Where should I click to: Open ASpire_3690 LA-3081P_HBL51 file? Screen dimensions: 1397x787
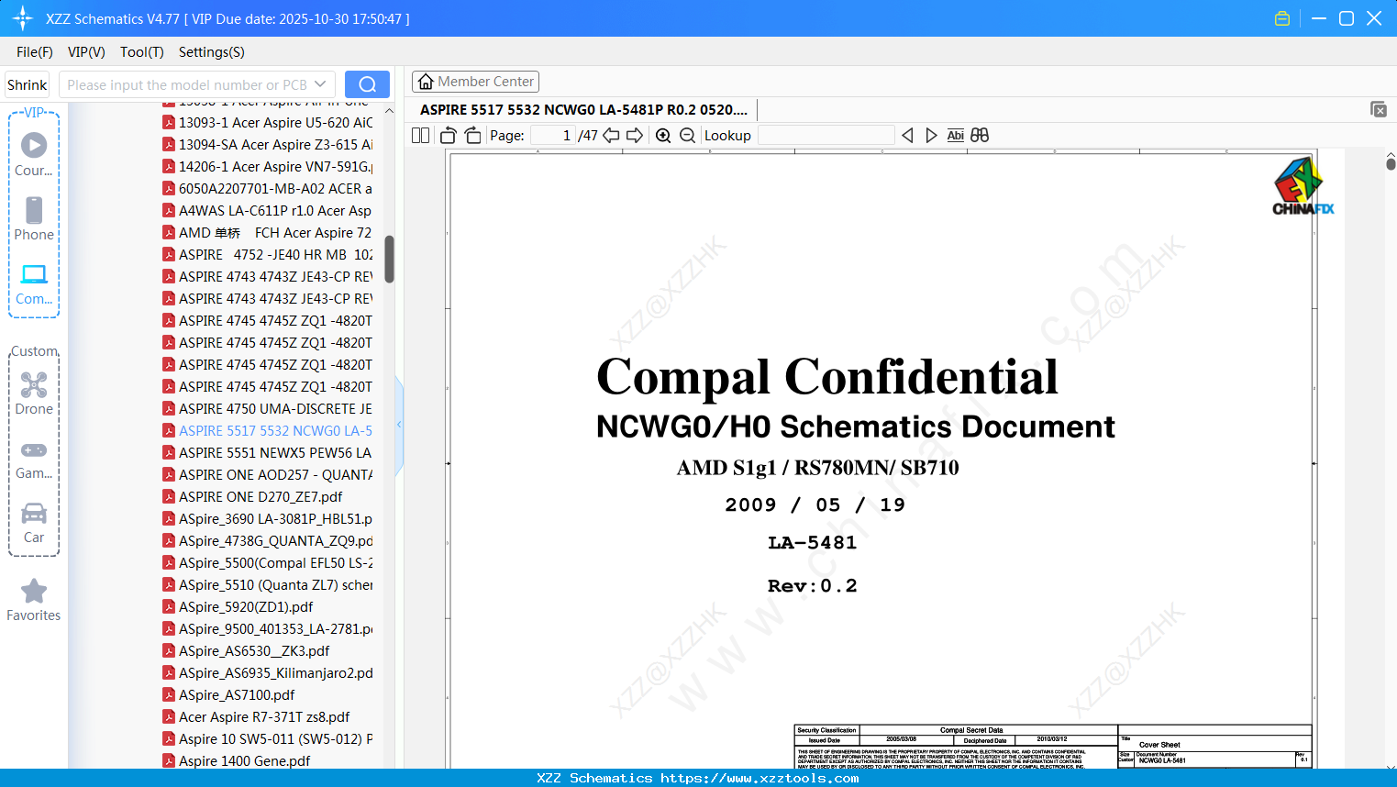[268, 518]
